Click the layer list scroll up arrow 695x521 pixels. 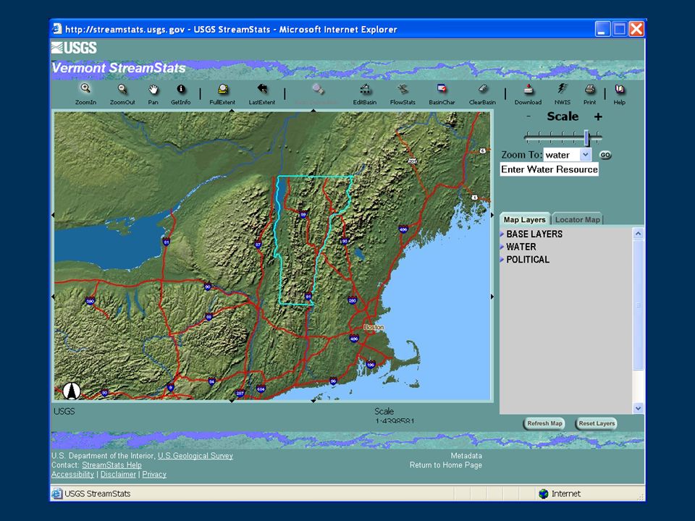click(639, 234)
